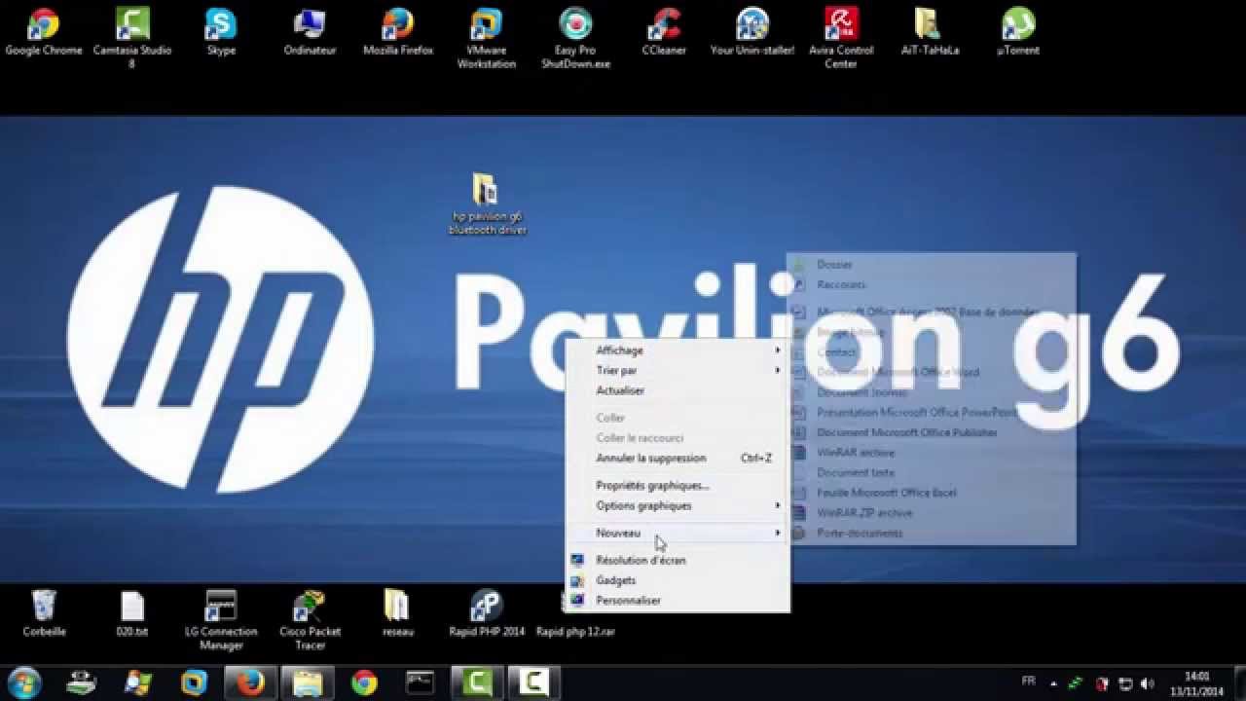
Task: Click the Avira tray icon
Action: pos(1102,683)
